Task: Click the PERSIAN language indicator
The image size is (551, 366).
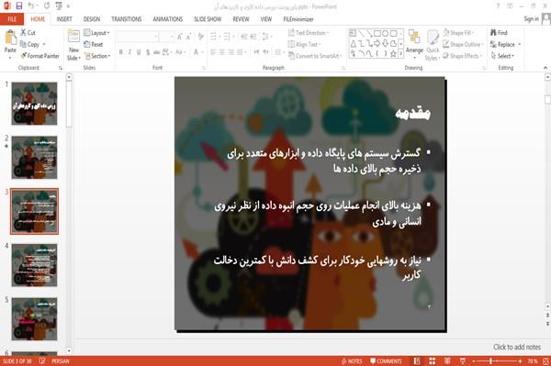Action: coord(61,361)
